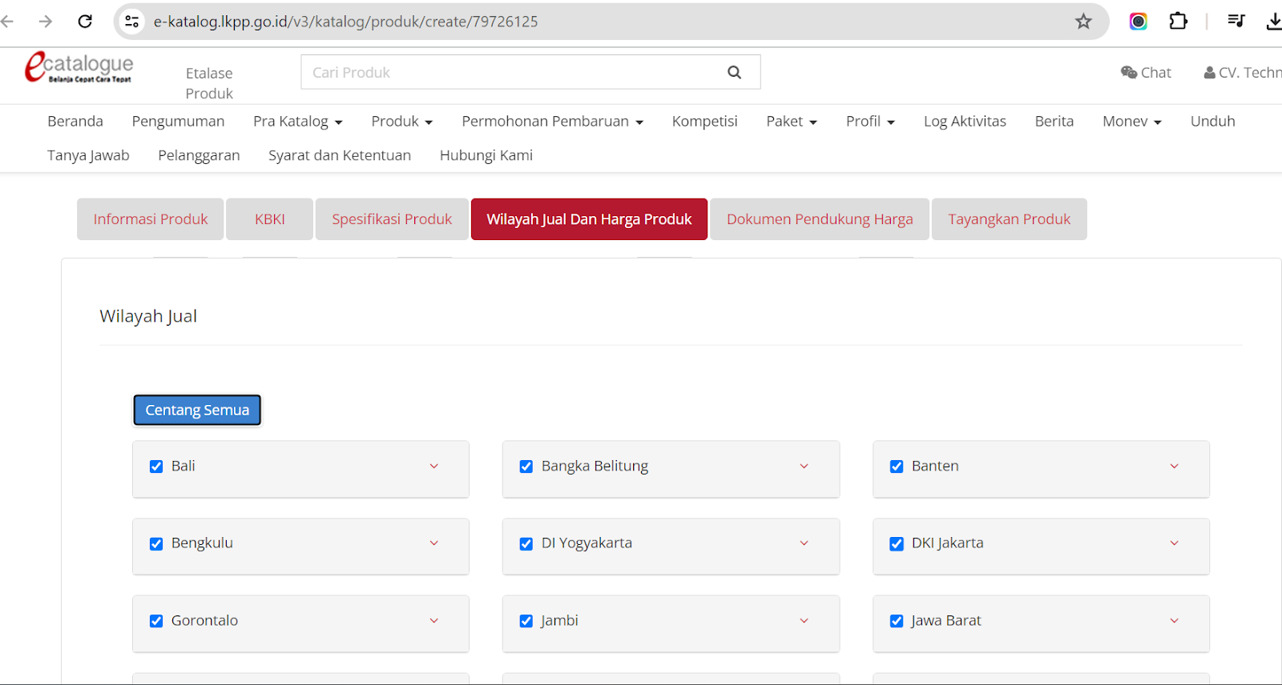1282x685 pixels.
Task: Expand the Jambi region chevron
Action: click(x=804, y=620)
